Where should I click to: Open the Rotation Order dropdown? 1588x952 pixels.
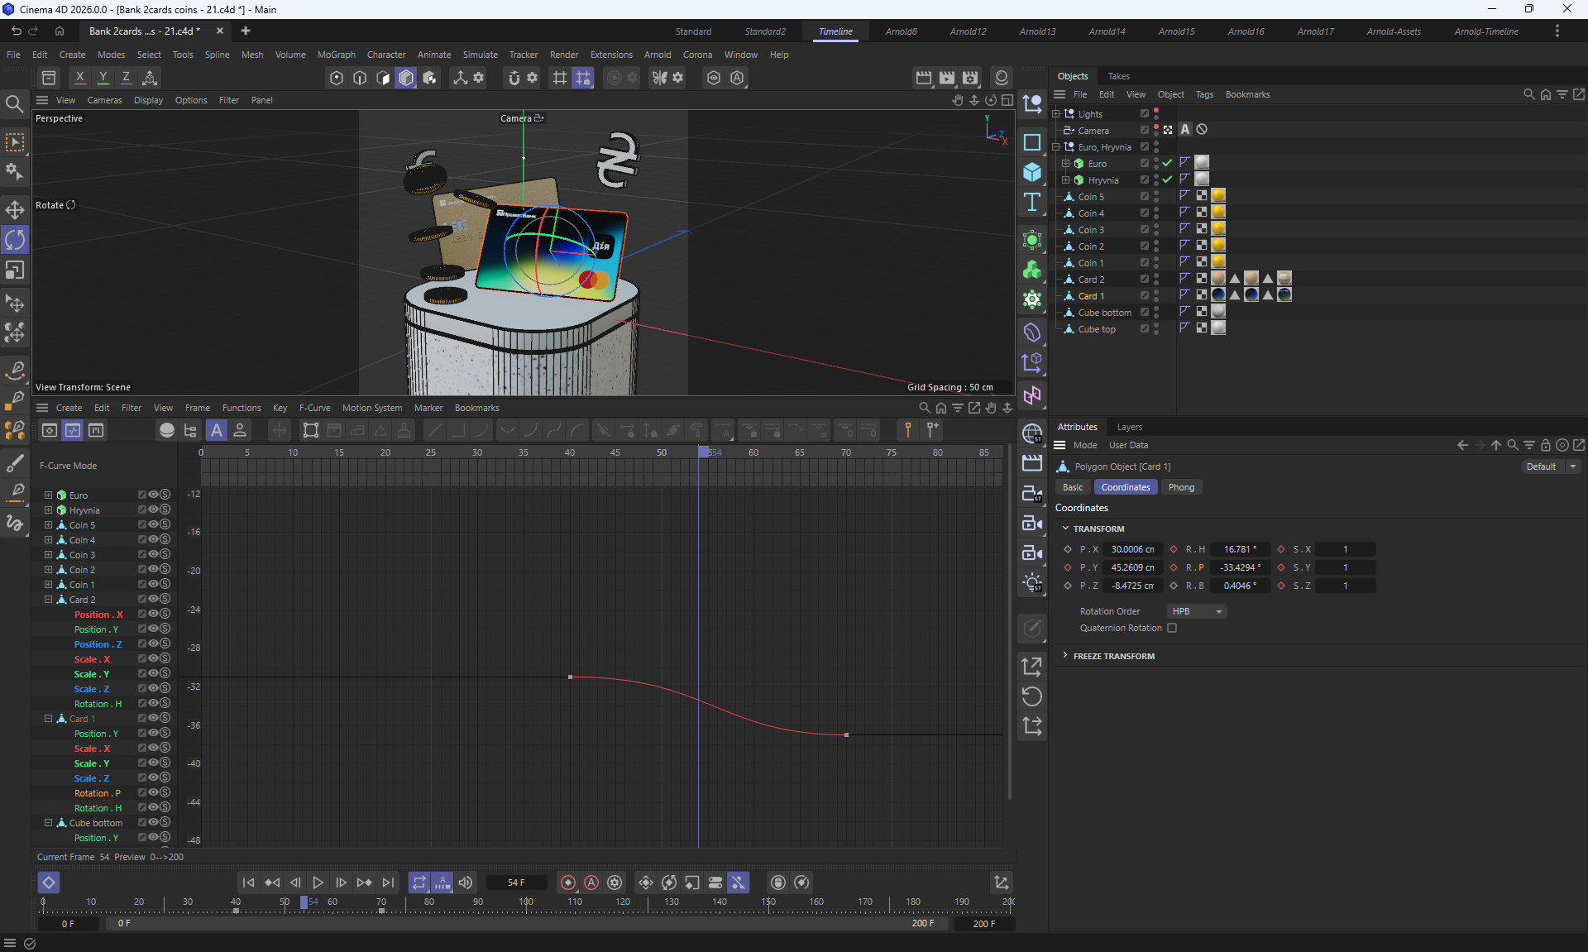[1197, 611]
